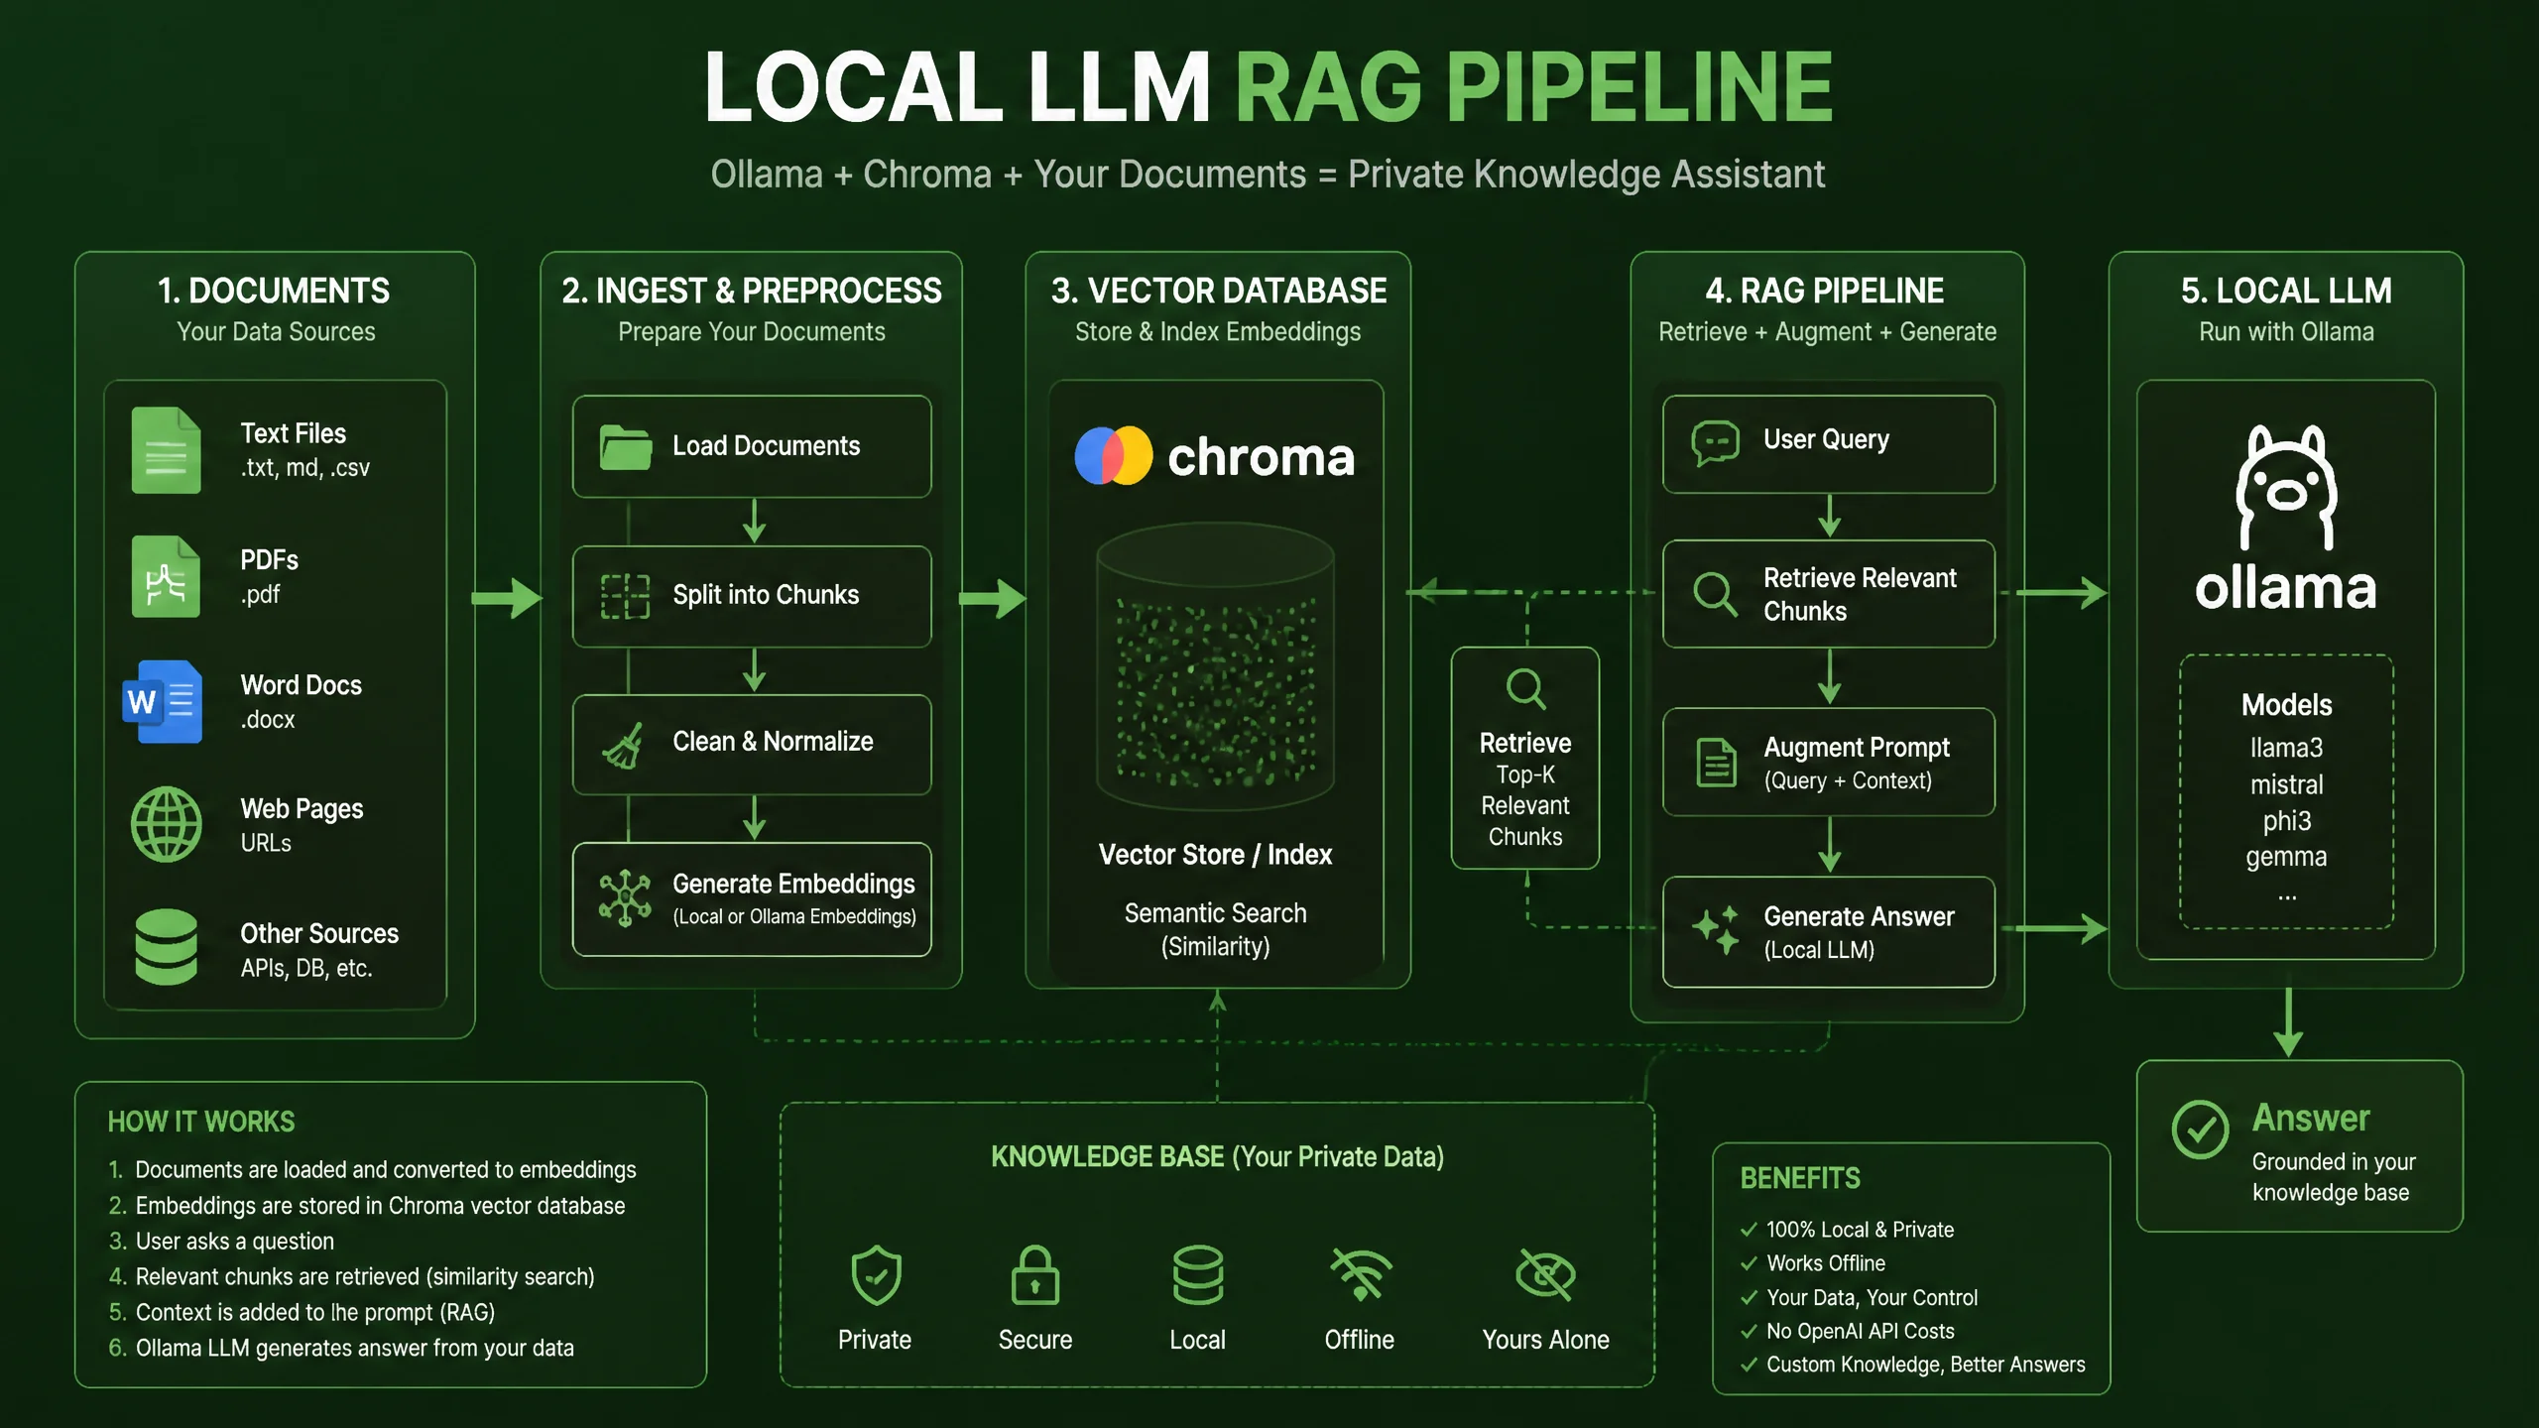Click the magnifier in Retrieve Top-K box

1525,688
